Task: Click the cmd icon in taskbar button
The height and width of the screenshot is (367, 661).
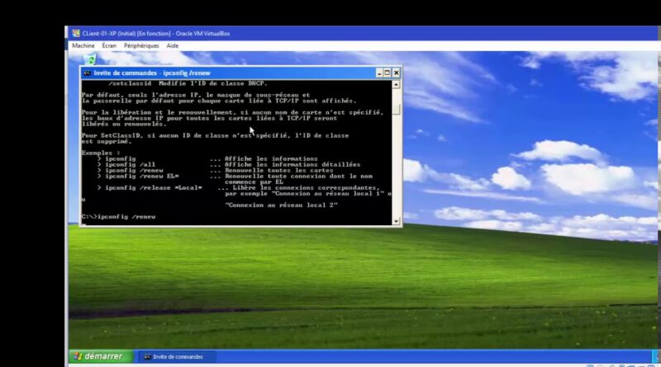Action: tap(147, 356)
